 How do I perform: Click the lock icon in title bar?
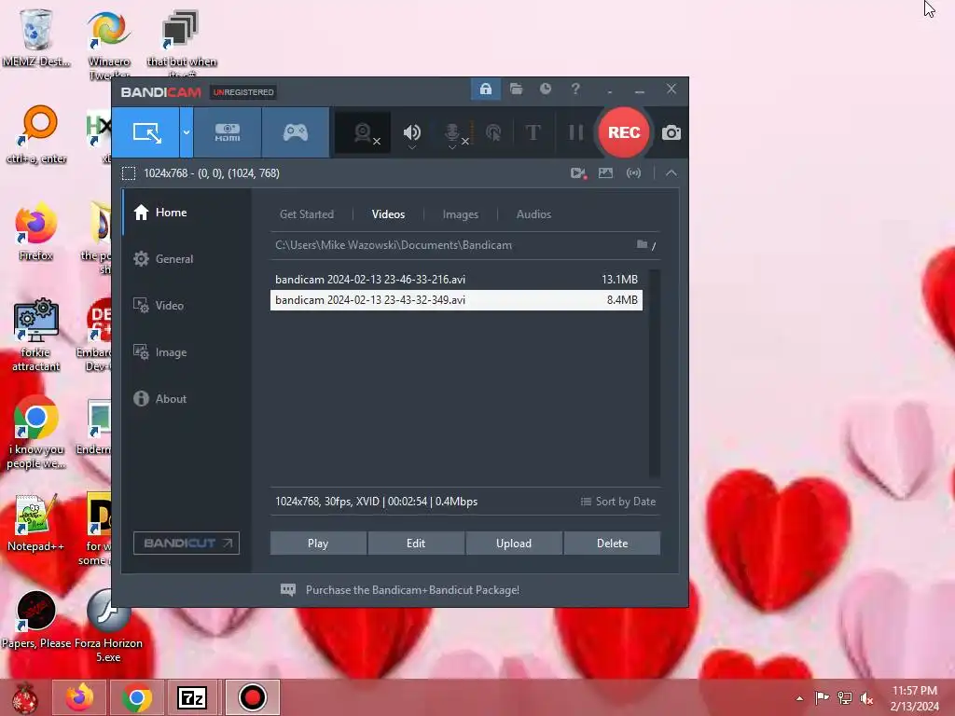click(485, 89)
